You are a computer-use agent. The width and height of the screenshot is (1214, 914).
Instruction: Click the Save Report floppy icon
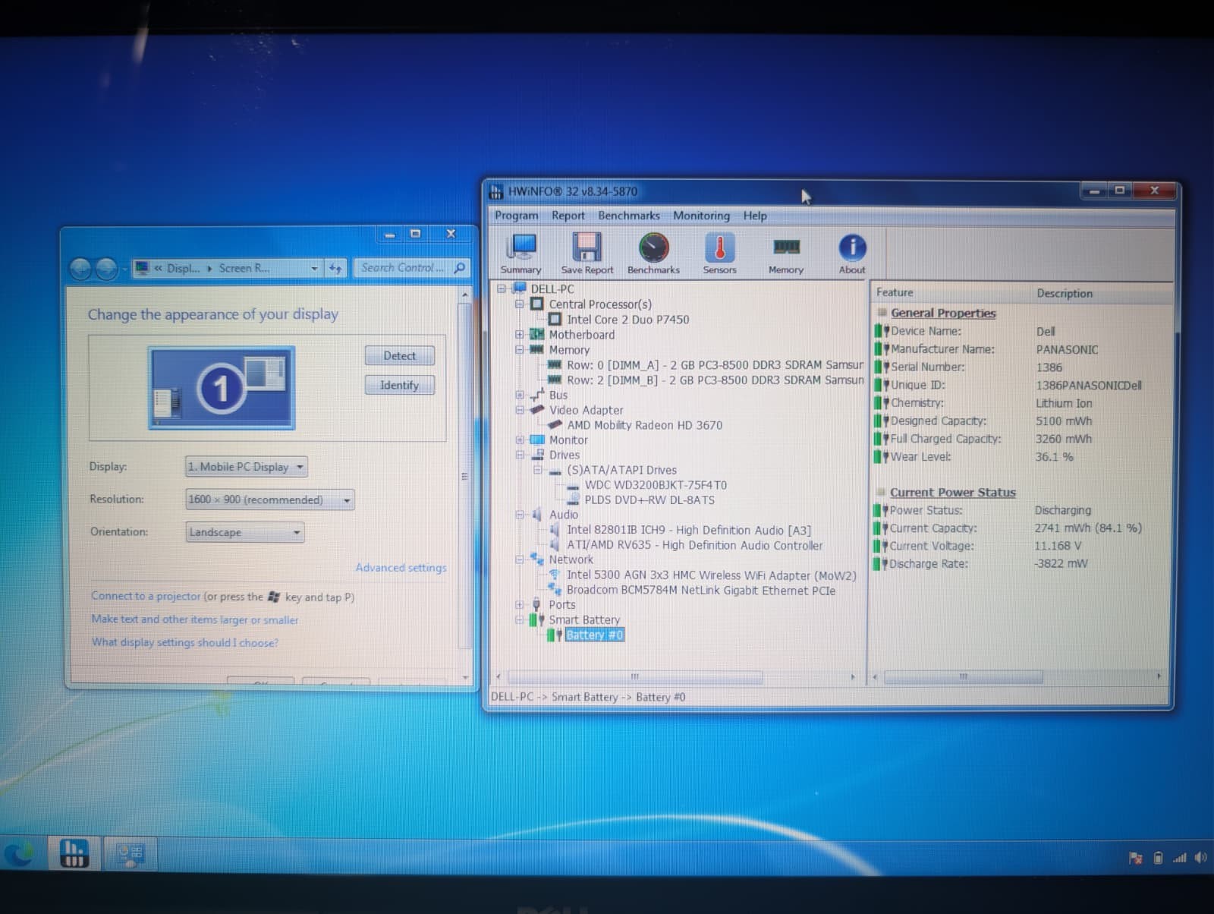click(587, 254)
